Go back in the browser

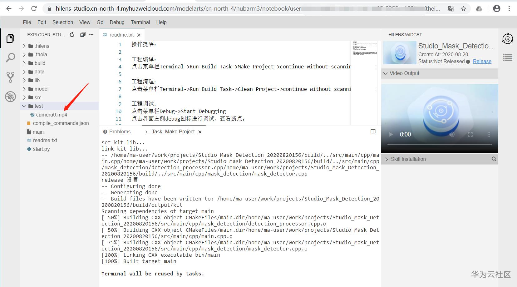pos(9,8)
